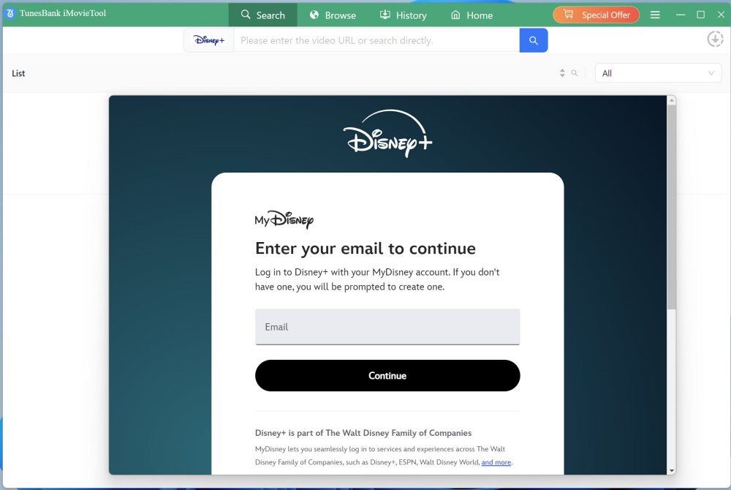This screenshot has width=731, height=490.
Task: Click the blue search magnifier button
Action: coord(534,40)
